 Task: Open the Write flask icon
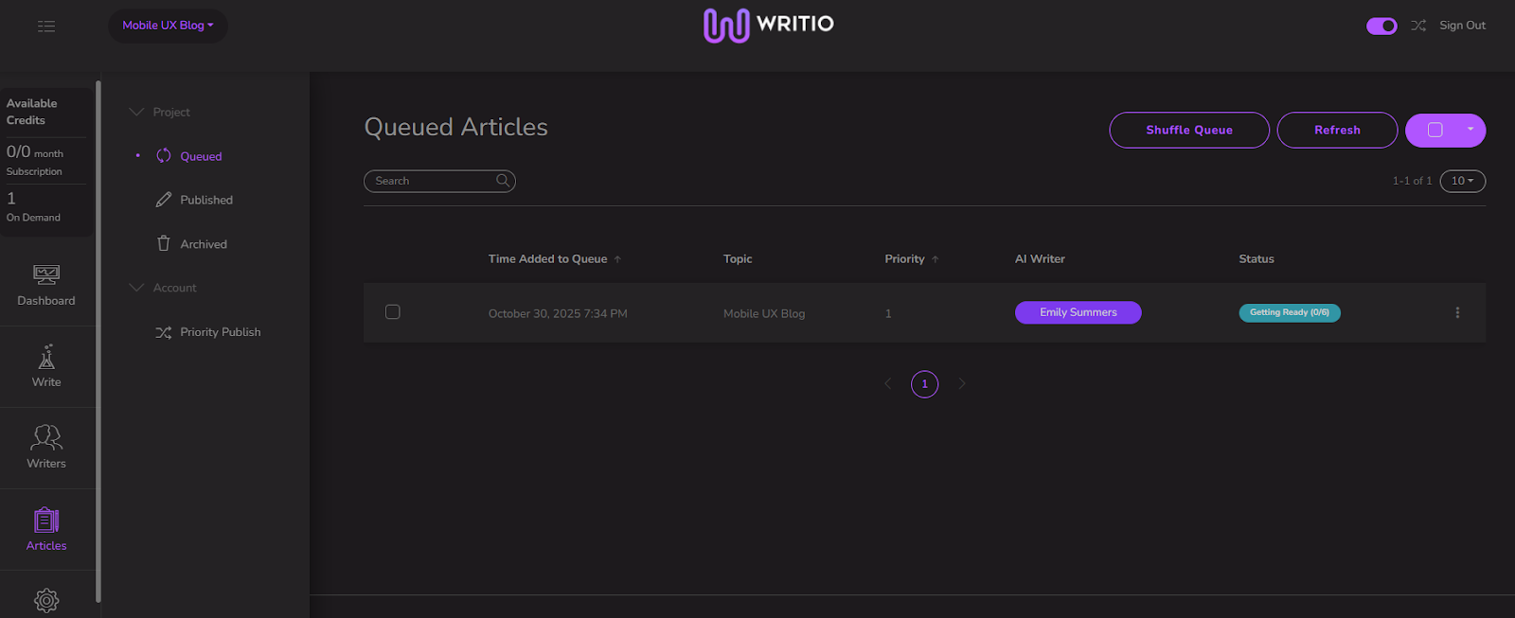[x=46, y=357]
